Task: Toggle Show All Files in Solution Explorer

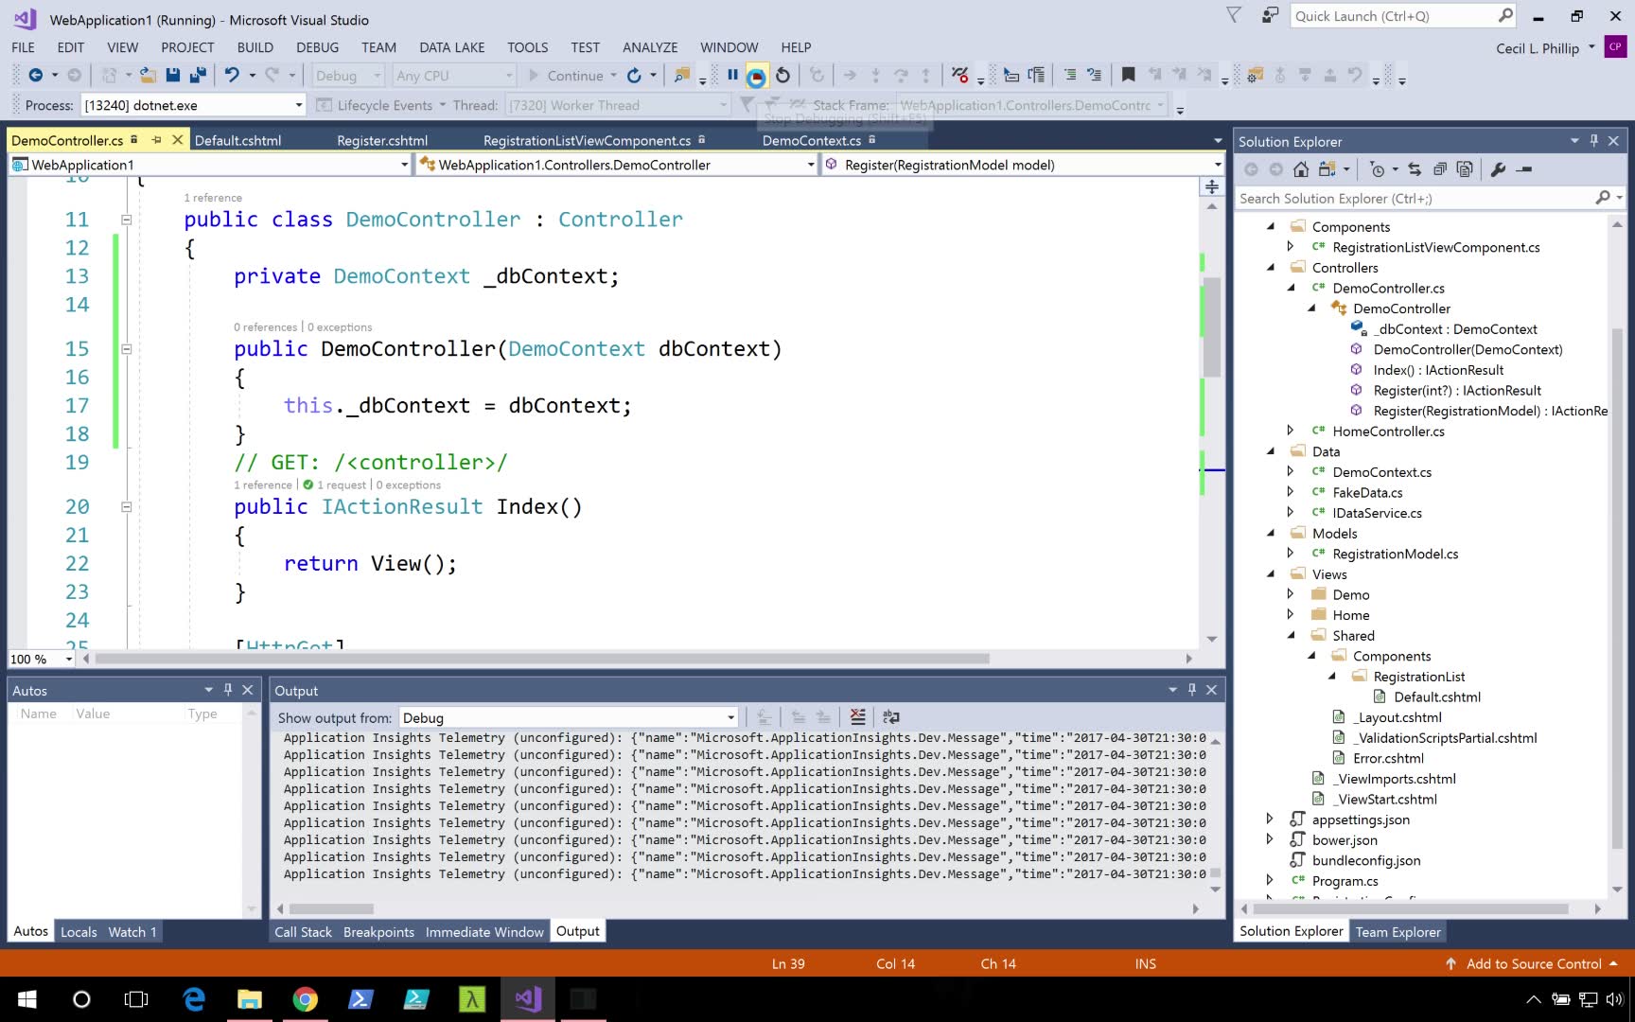Action: coord(1465,169)
